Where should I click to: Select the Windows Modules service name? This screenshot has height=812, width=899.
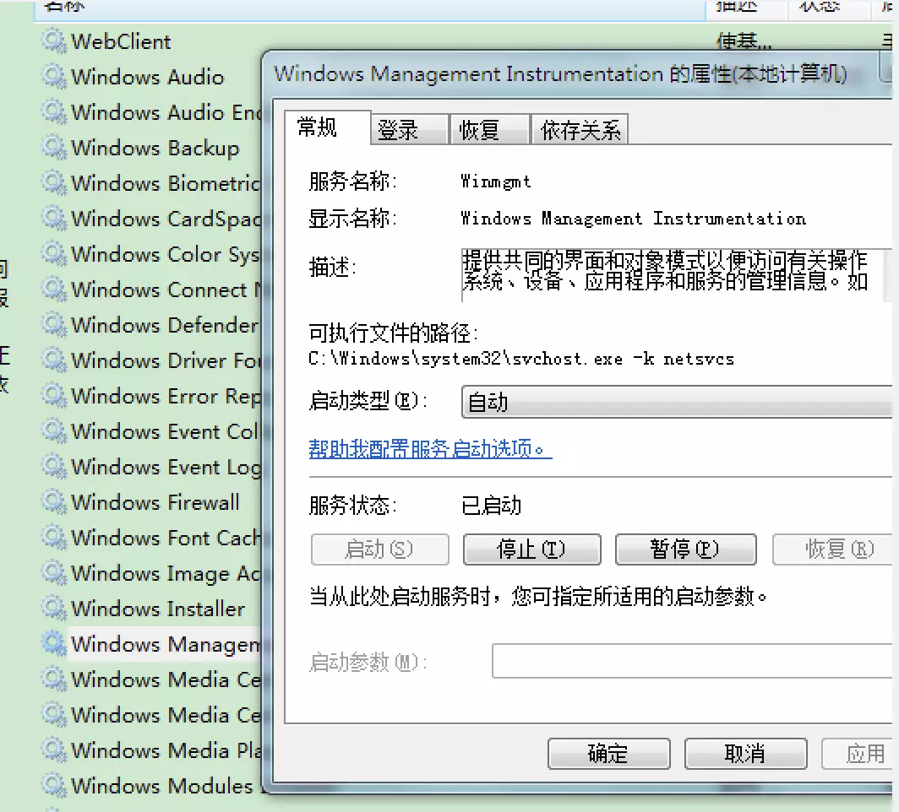click(x=161, y=786)
